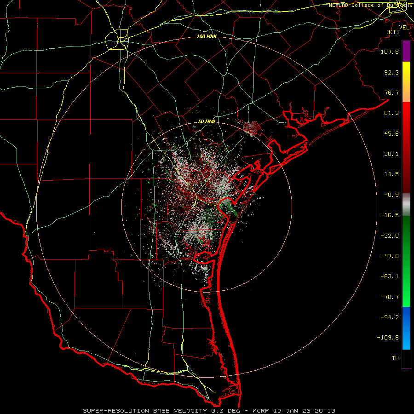Click the 100 NMI range ring label

[x=207, y=36]
